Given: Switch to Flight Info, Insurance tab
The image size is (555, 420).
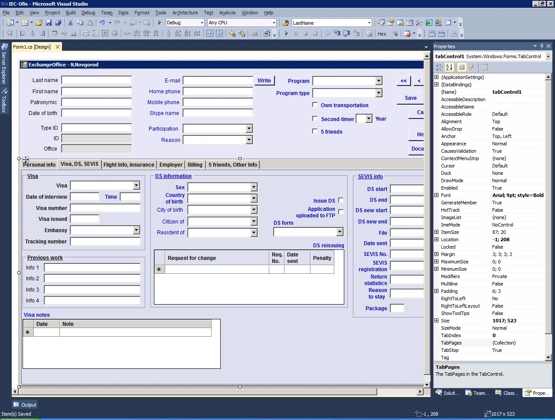Looking at the screenshot, I should 129,165.
